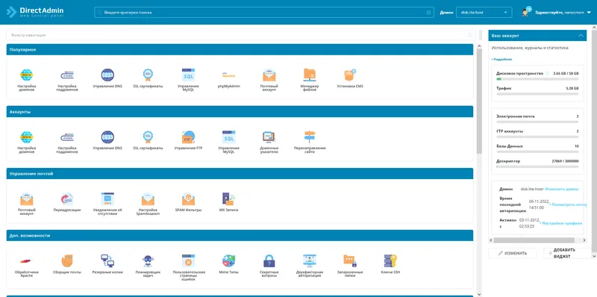
Task: Expand user menu arrow next to nanocmsm
Action: click(x=590, y=12)
